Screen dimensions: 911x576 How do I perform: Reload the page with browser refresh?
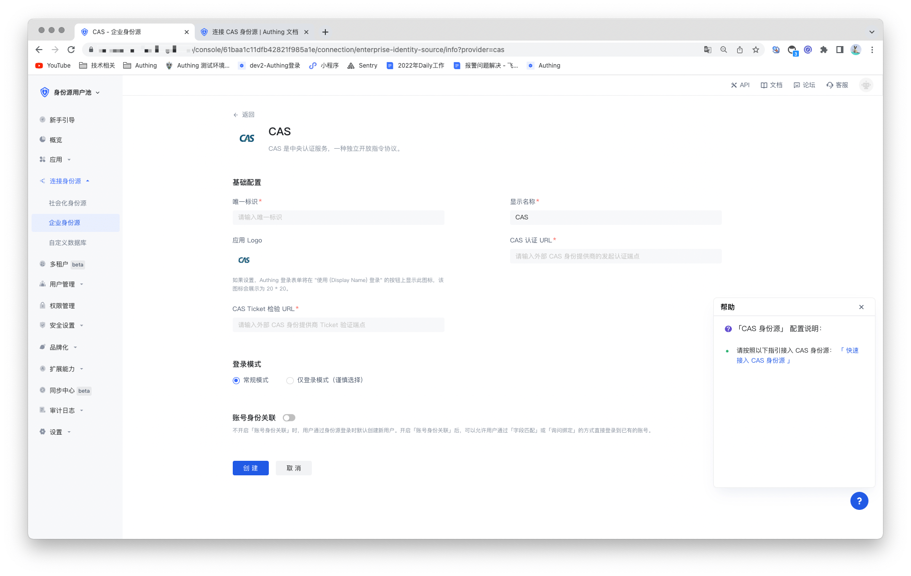[x=71, y=50]
